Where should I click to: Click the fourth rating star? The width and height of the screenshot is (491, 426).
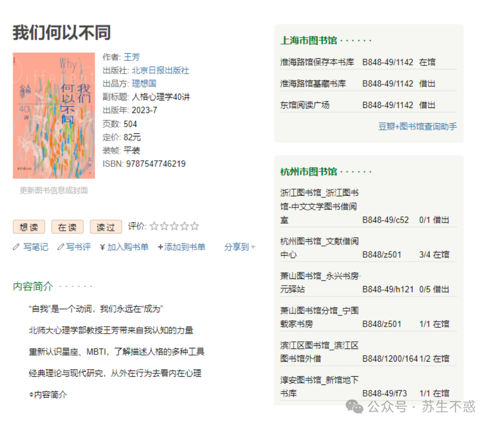(x=185, y=226)
